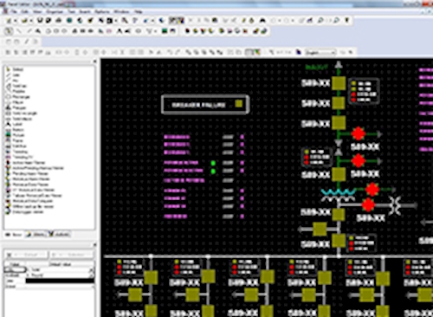Click the left button in properties panel

tap(26, 255)
